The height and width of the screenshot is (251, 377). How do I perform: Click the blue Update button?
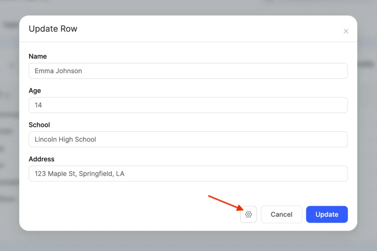click(327, 214)
